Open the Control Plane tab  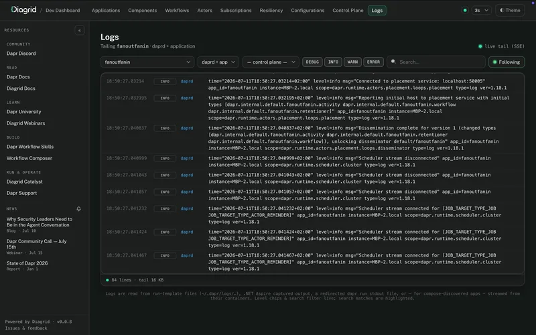pyautogui.click(x=348, y=10)
